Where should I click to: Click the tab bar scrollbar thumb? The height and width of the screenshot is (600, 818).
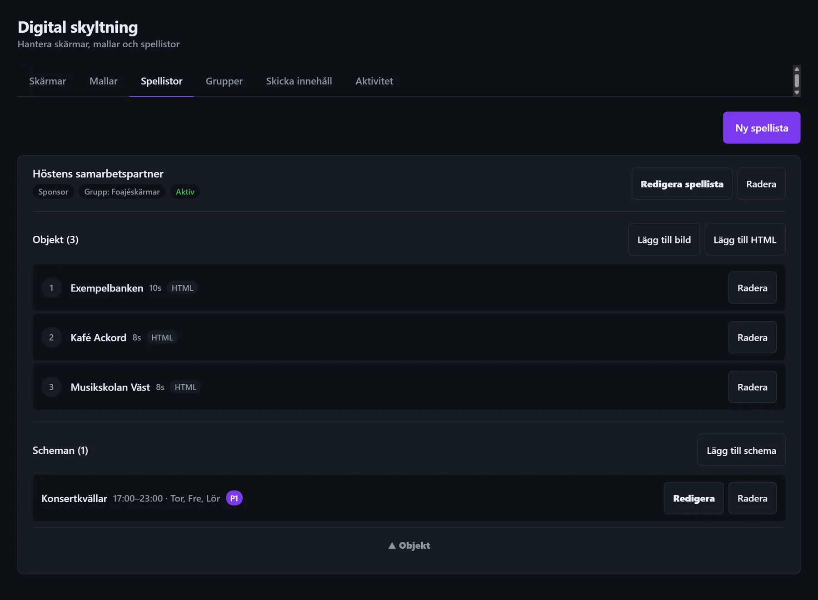[x=797, y=81]
